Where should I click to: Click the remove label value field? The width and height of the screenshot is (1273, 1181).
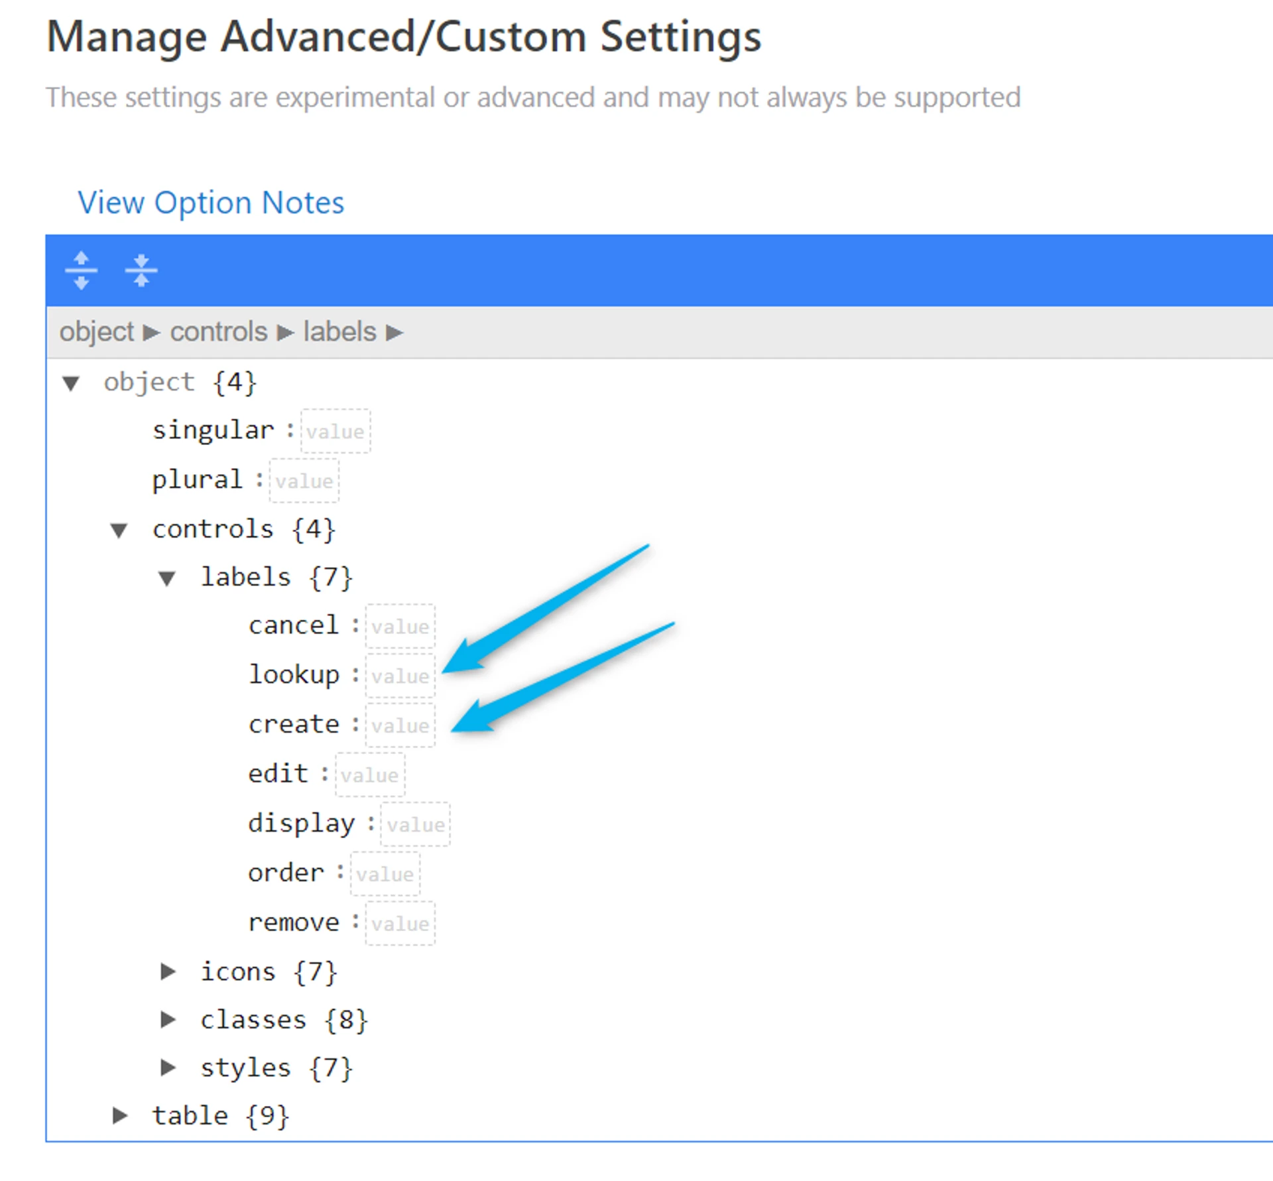[400, 923]
